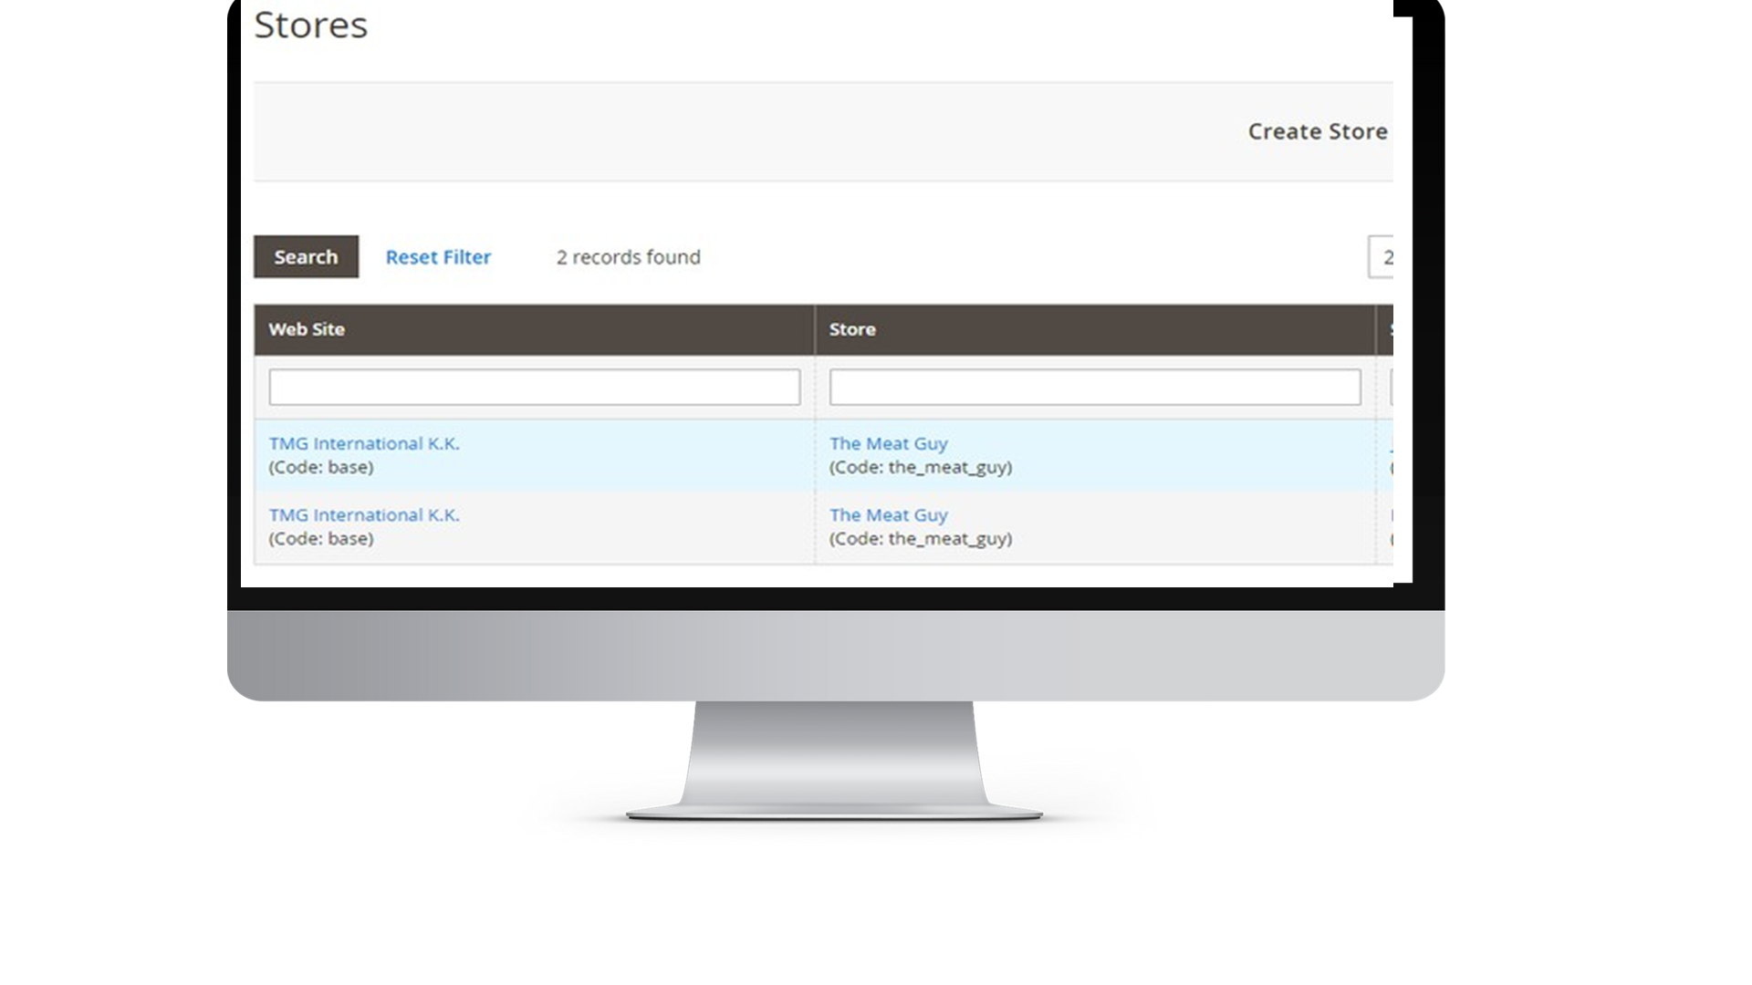Image resolution: width=1752 pixels, height=985 pixels.
Task: Click the 2 records found label
Action: tap(628, 257)
